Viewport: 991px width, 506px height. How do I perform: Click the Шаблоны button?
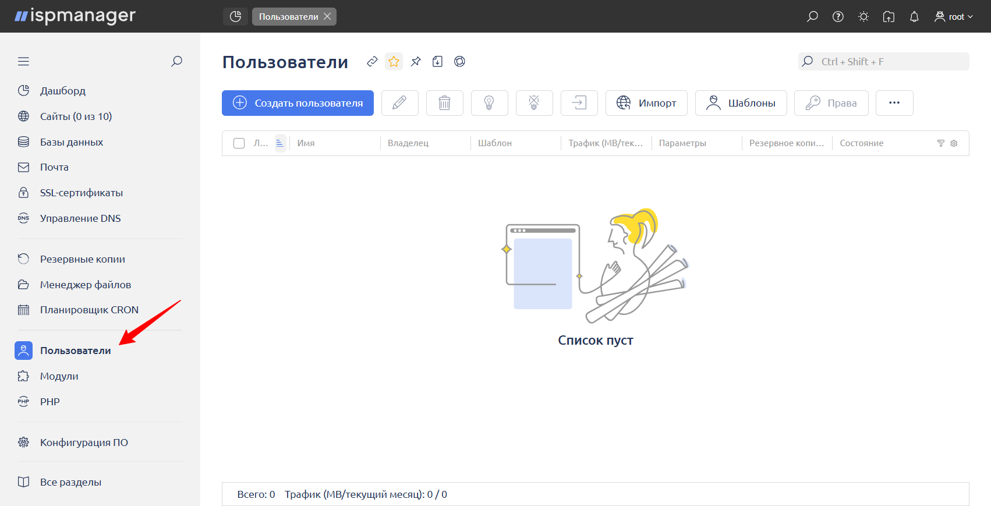[x=741, y=103]
